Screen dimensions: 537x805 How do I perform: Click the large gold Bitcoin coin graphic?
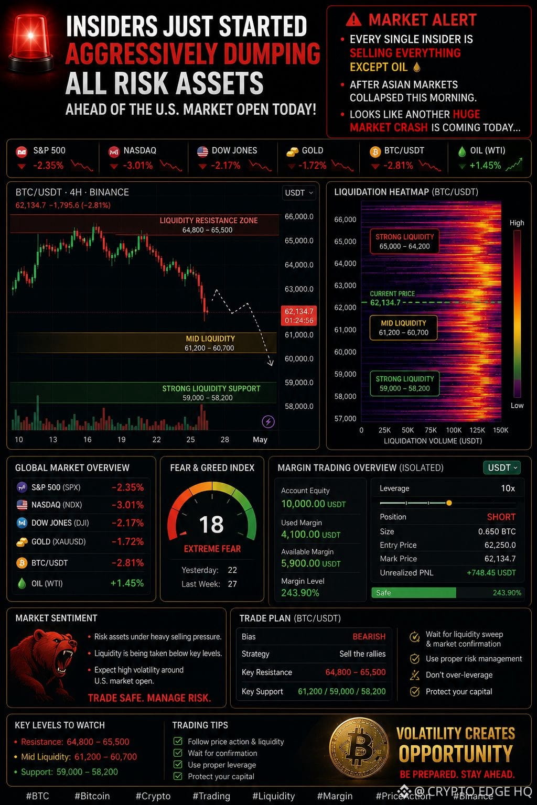point(360,747)
